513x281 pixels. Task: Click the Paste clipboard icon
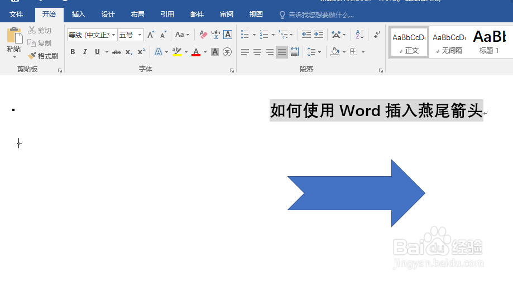(15, 35)
